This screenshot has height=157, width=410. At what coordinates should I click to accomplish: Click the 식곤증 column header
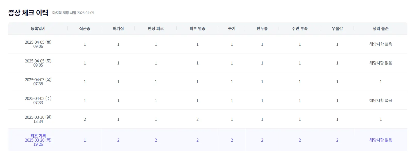[x=85, y=29]
